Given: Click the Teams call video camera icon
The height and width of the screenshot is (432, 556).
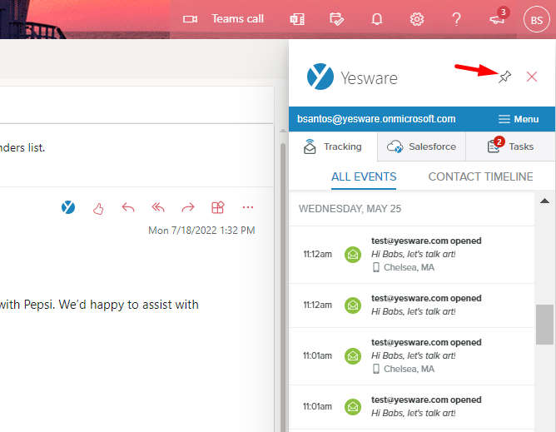Looking at the screenshot, I should (x=190, y=19).
